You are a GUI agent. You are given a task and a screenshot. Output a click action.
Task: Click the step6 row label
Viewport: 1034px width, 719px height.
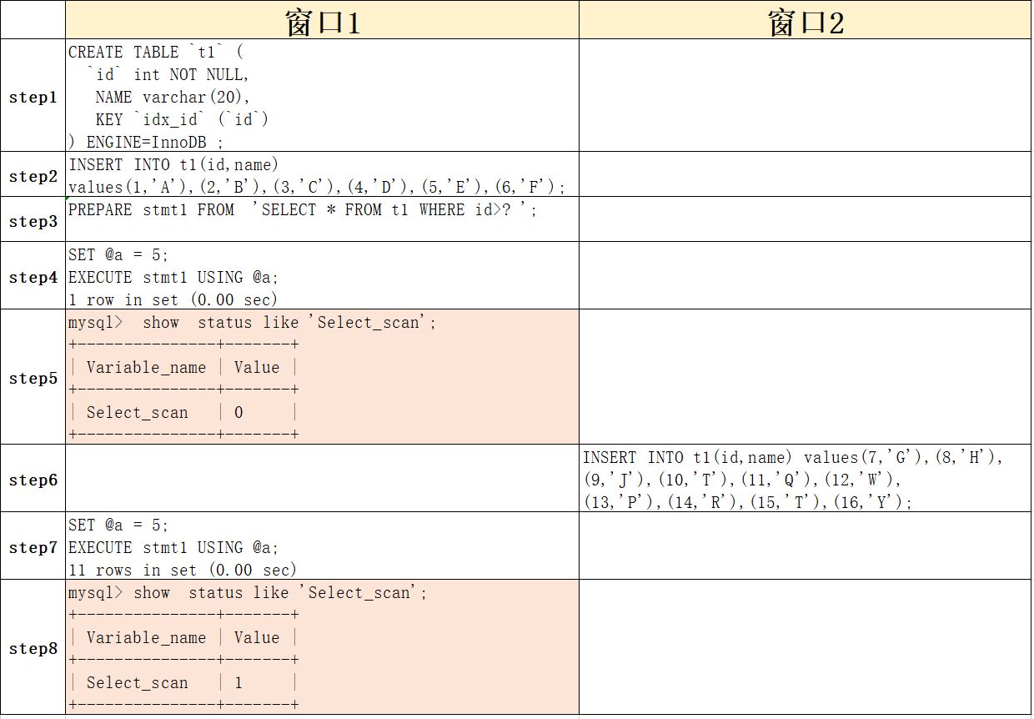(33, 480)
